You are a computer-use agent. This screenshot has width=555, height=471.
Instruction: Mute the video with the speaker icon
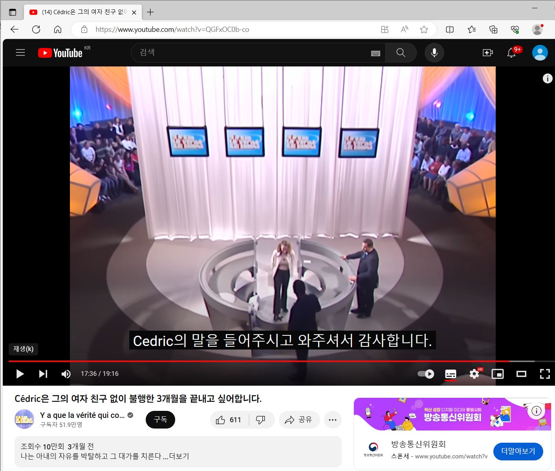tap(66, 374)
